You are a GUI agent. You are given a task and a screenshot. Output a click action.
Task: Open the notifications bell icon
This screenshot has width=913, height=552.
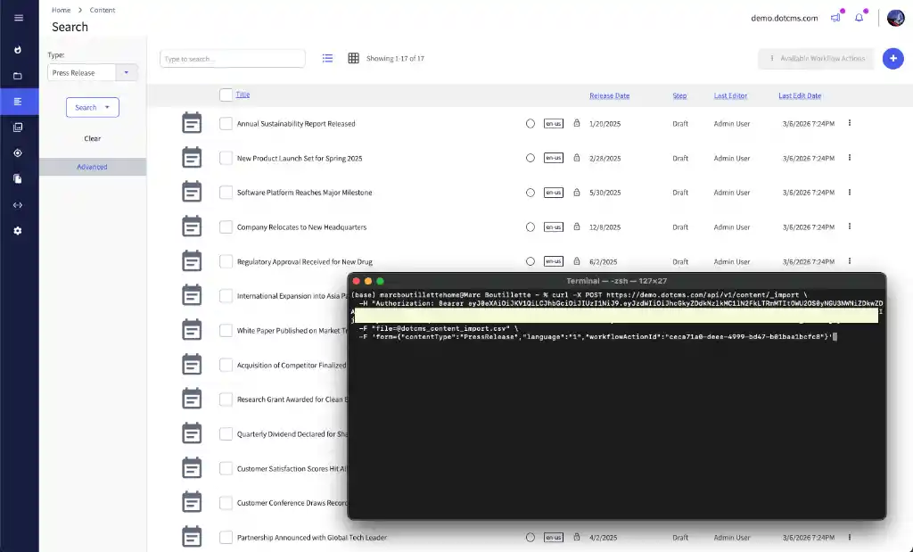[x=858, y=17]
